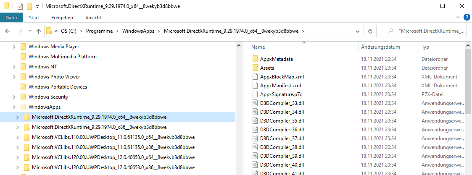This screenshot has width=472, height=175.
Task: Select the D3DCompiler_40.dll file
Action: [282, 165]
